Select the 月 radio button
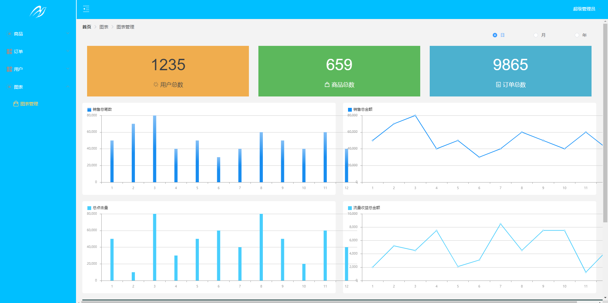Screen dimensions: 608x303 click(x=536, y=35)
